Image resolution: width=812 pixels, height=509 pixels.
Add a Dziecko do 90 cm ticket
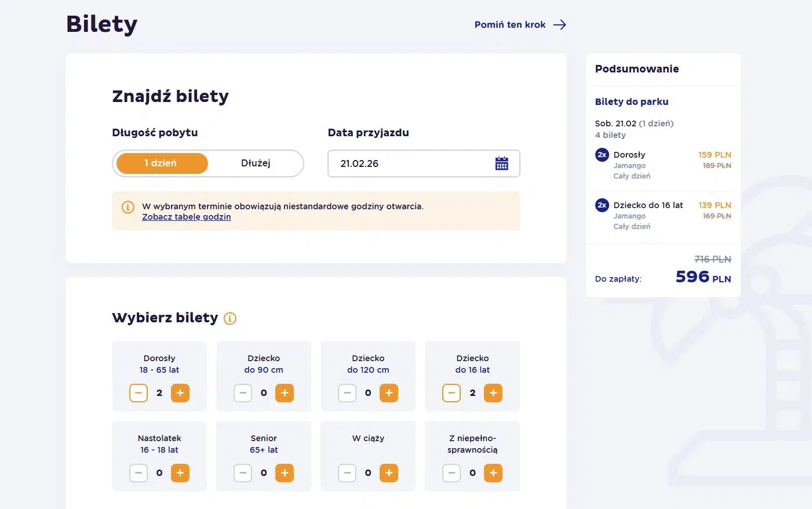coord(285,393)
